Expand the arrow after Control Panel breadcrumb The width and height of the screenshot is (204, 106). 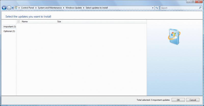click(x=36, y=8)
